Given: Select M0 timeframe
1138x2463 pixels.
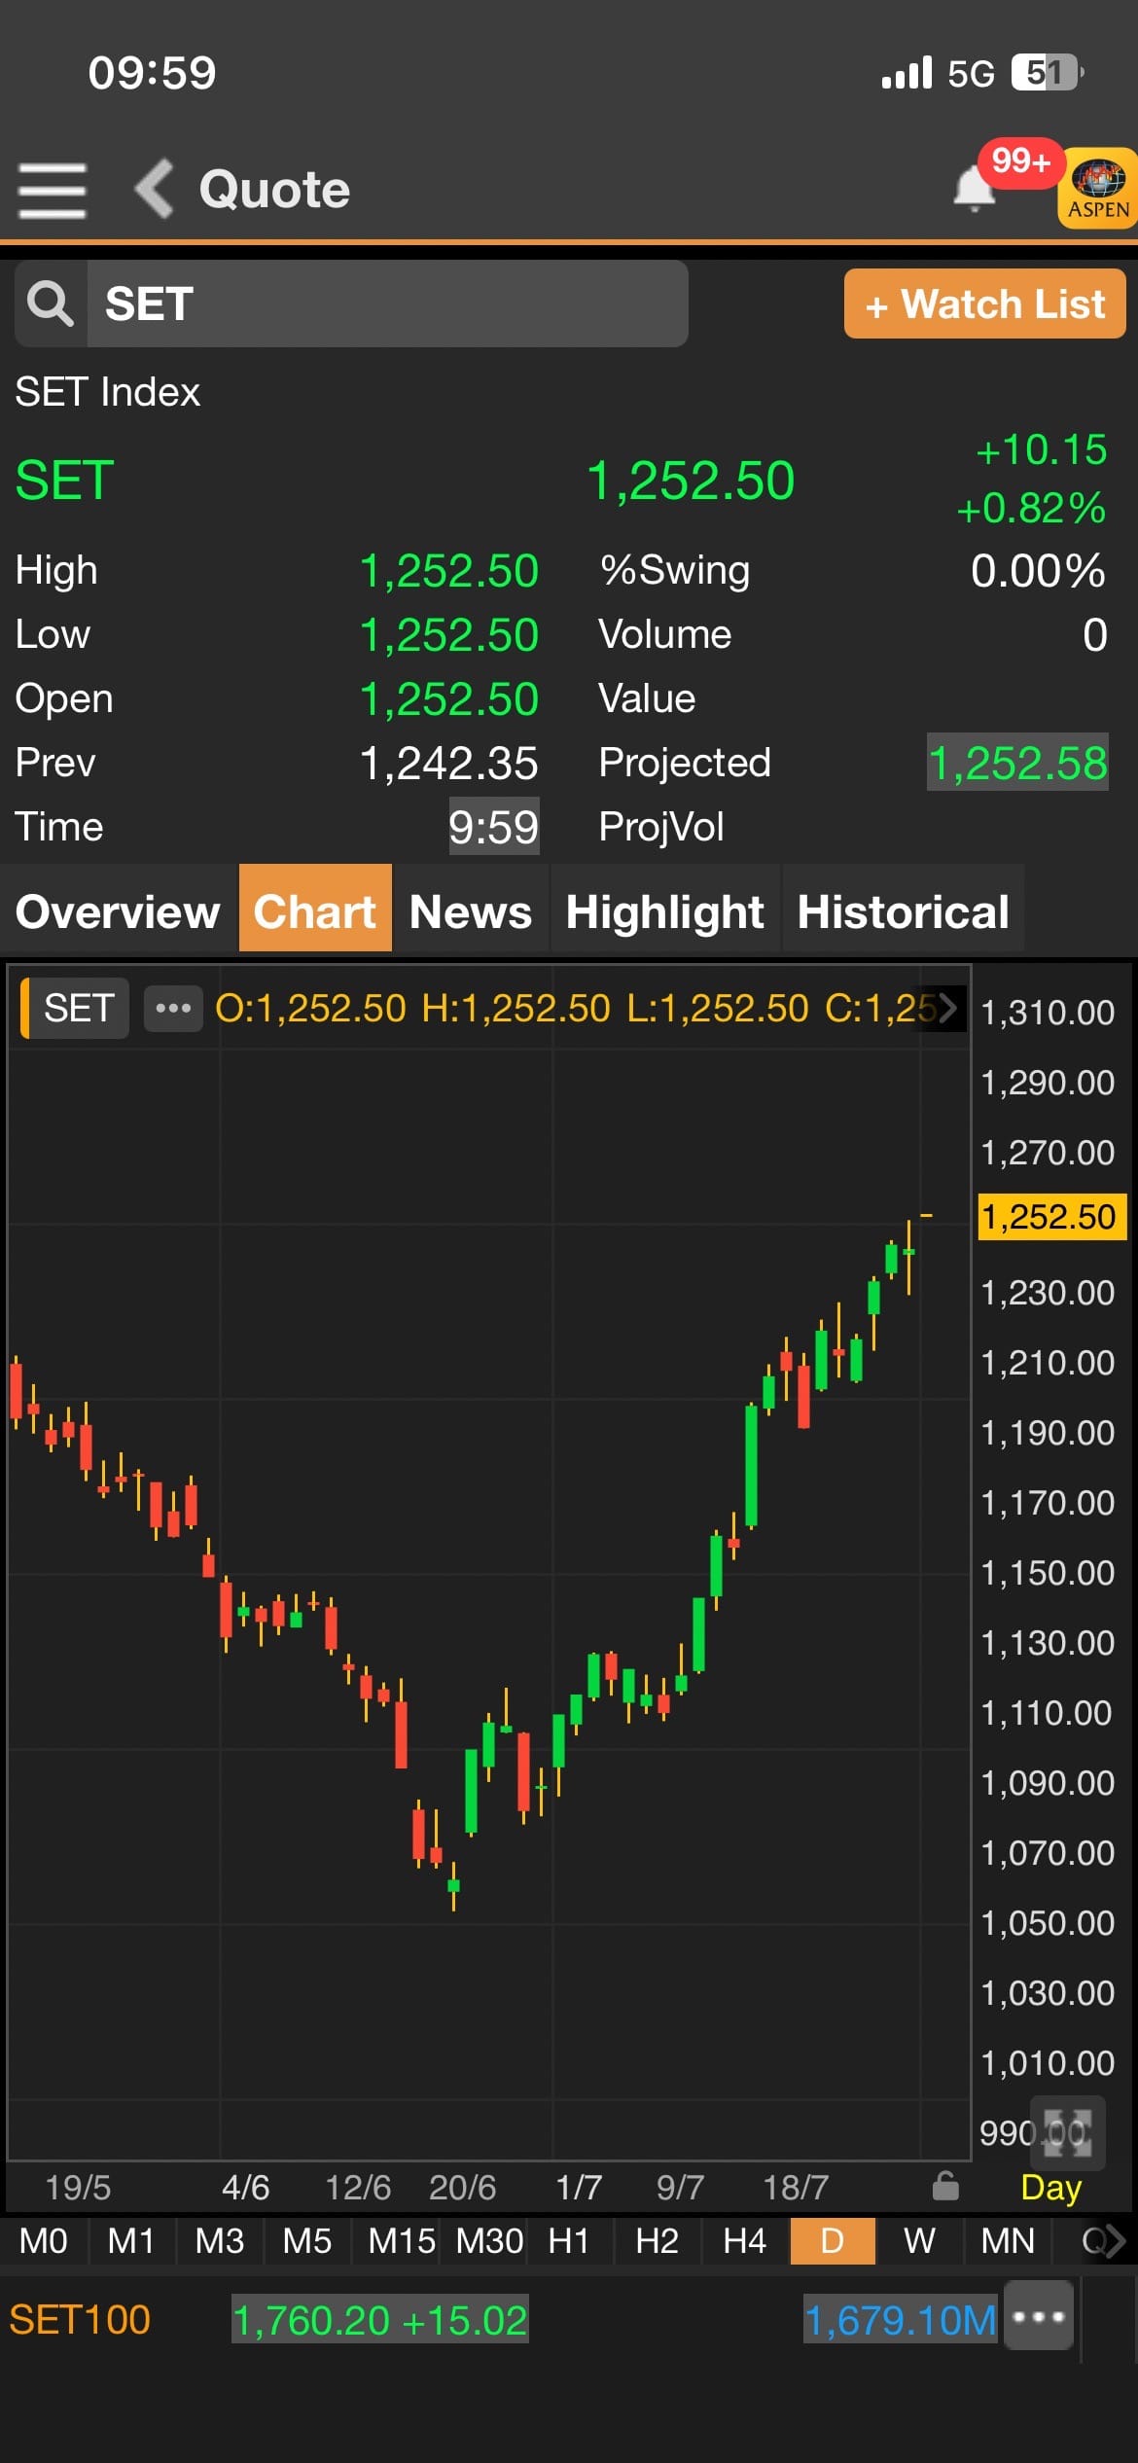Looking at the screenshot, I should pyautogui.click(x=44, y=2241).
